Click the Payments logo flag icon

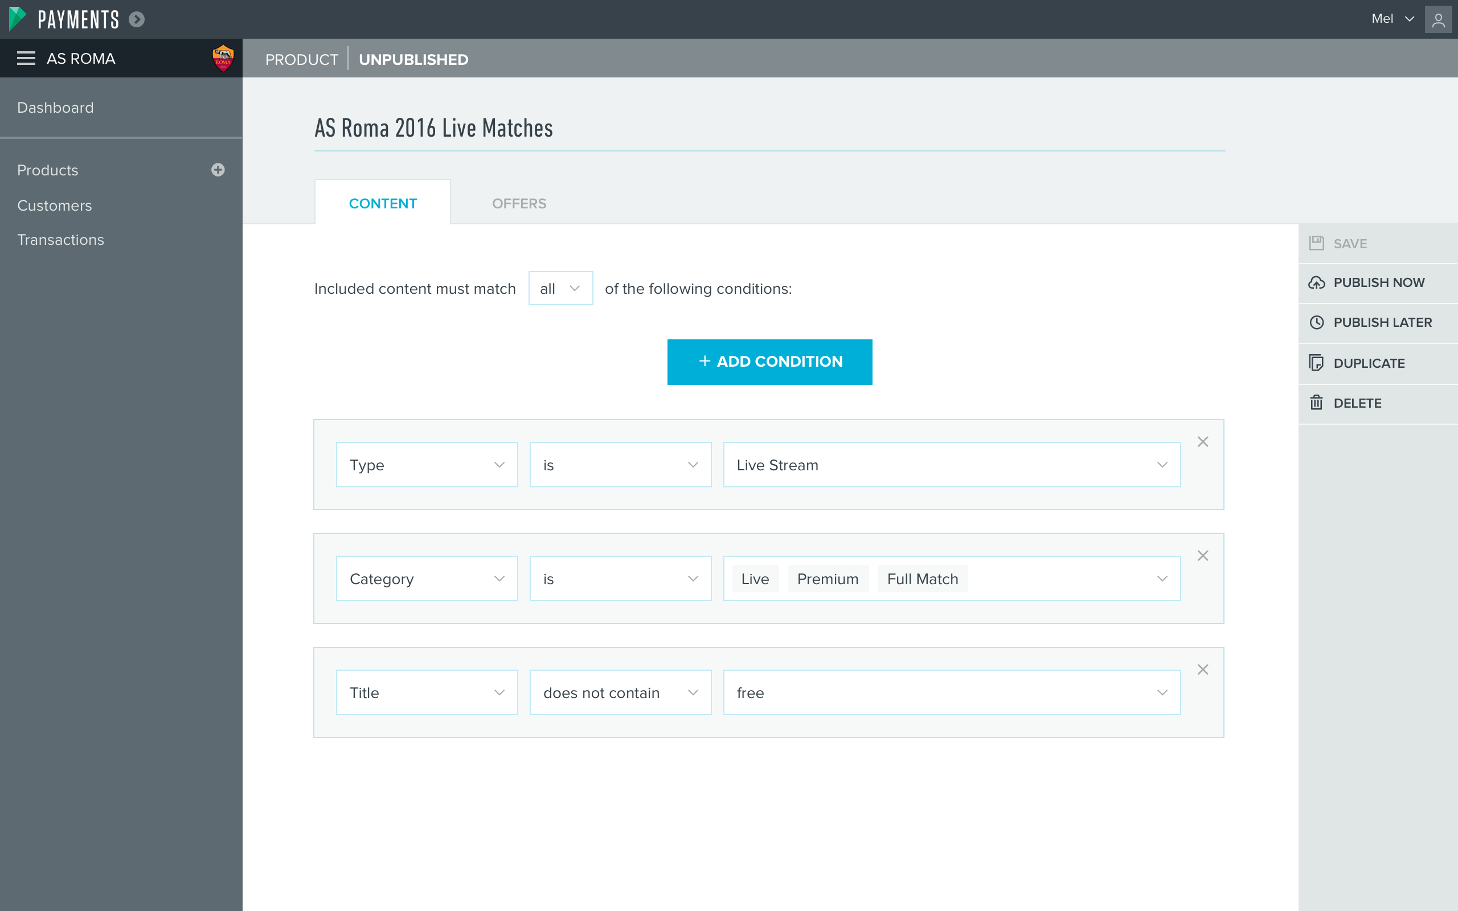click(x=18, y=19)
